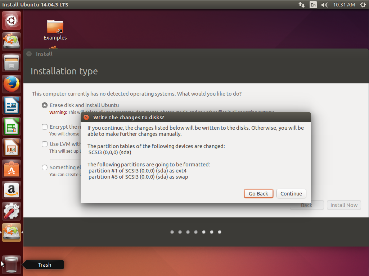Click the Back button in installer
The image size is (369, 276).
click(307, 205)
